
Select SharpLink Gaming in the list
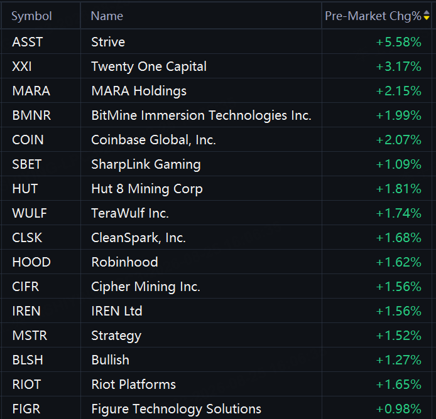click(x=146, y=164)
